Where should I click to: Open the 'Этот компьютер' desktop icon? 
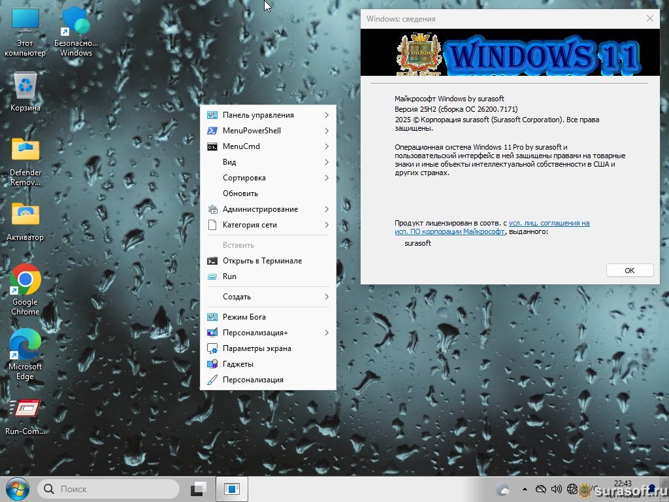coord(25,32)
